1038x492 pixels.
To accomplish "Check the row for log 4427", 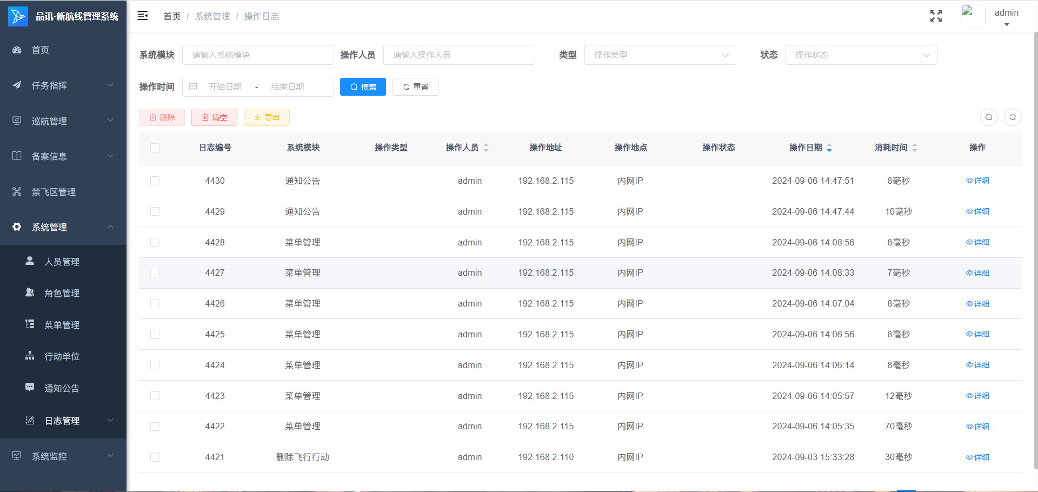I will (x=155, y=273).
